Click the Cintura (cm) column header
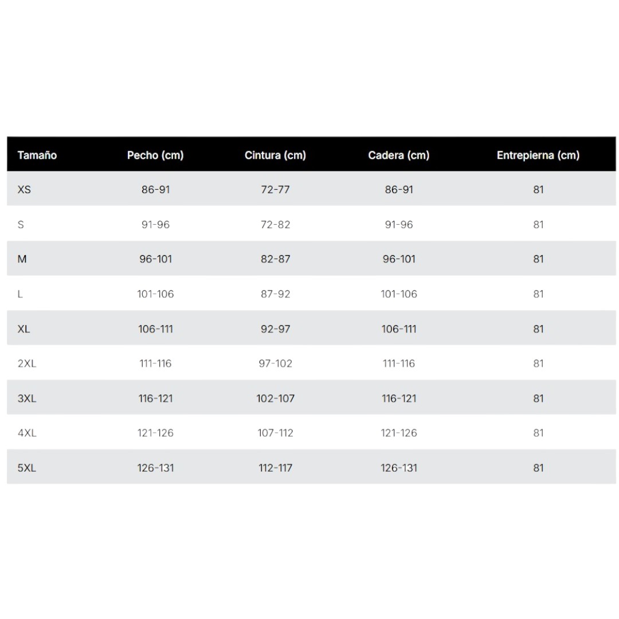 pyautogui.click(x=275, y=155)
